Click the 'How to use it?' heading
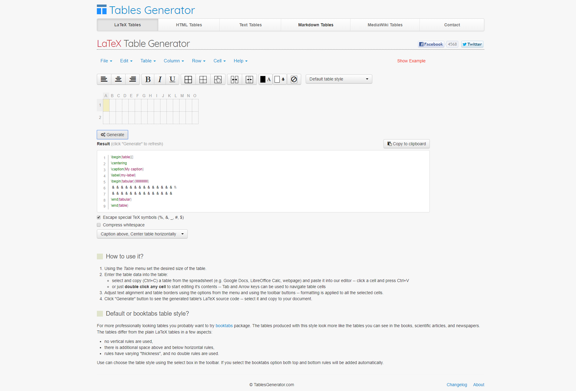 [x=124, y=256]
